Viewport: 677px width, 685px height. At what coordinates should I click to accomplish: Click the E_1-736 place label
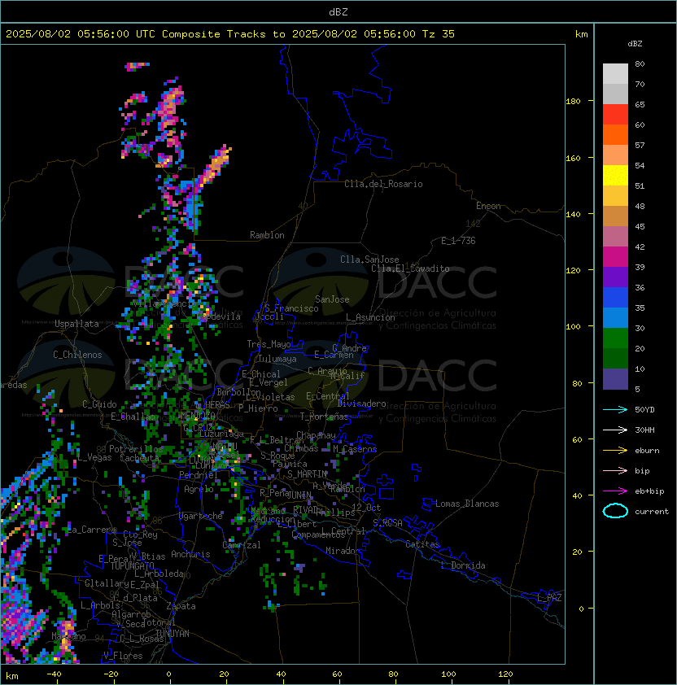click(x=458, y=241)
